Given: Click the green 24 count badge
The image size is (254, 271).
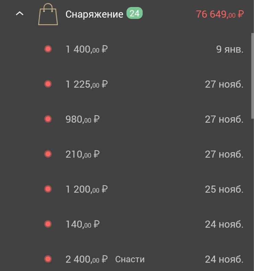Looking at the screenshot, I should click(135, 13).
